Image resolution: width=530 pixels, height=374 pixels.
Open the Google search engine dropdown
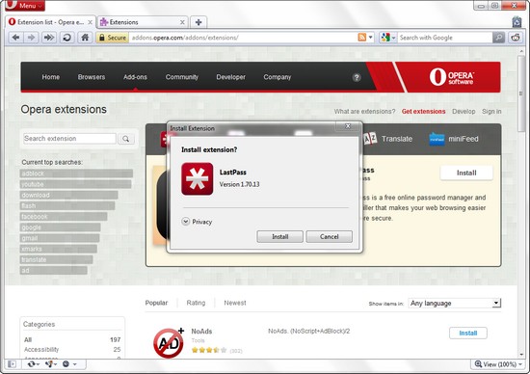[387, 38]
